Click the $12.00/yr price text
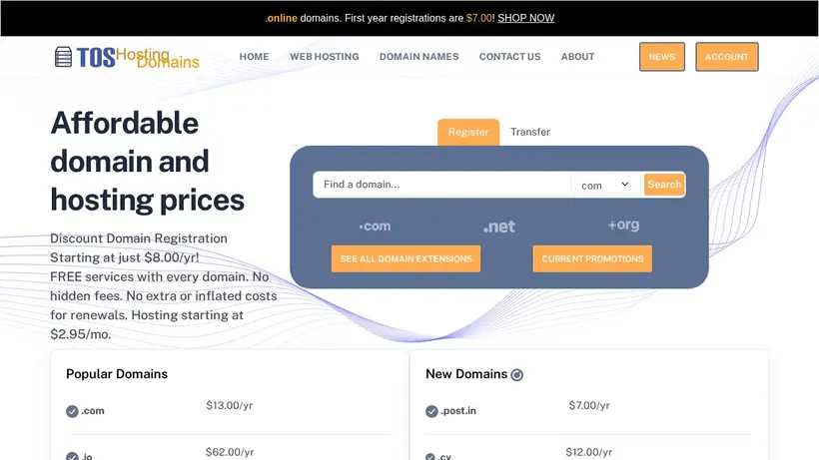Image resolution: width=819 pixels, height=460 pixels. [x=588, y=452]
